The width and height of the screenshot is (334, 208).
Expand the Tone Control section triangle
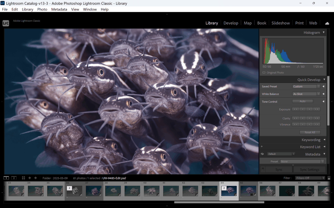tap(323, 101)
